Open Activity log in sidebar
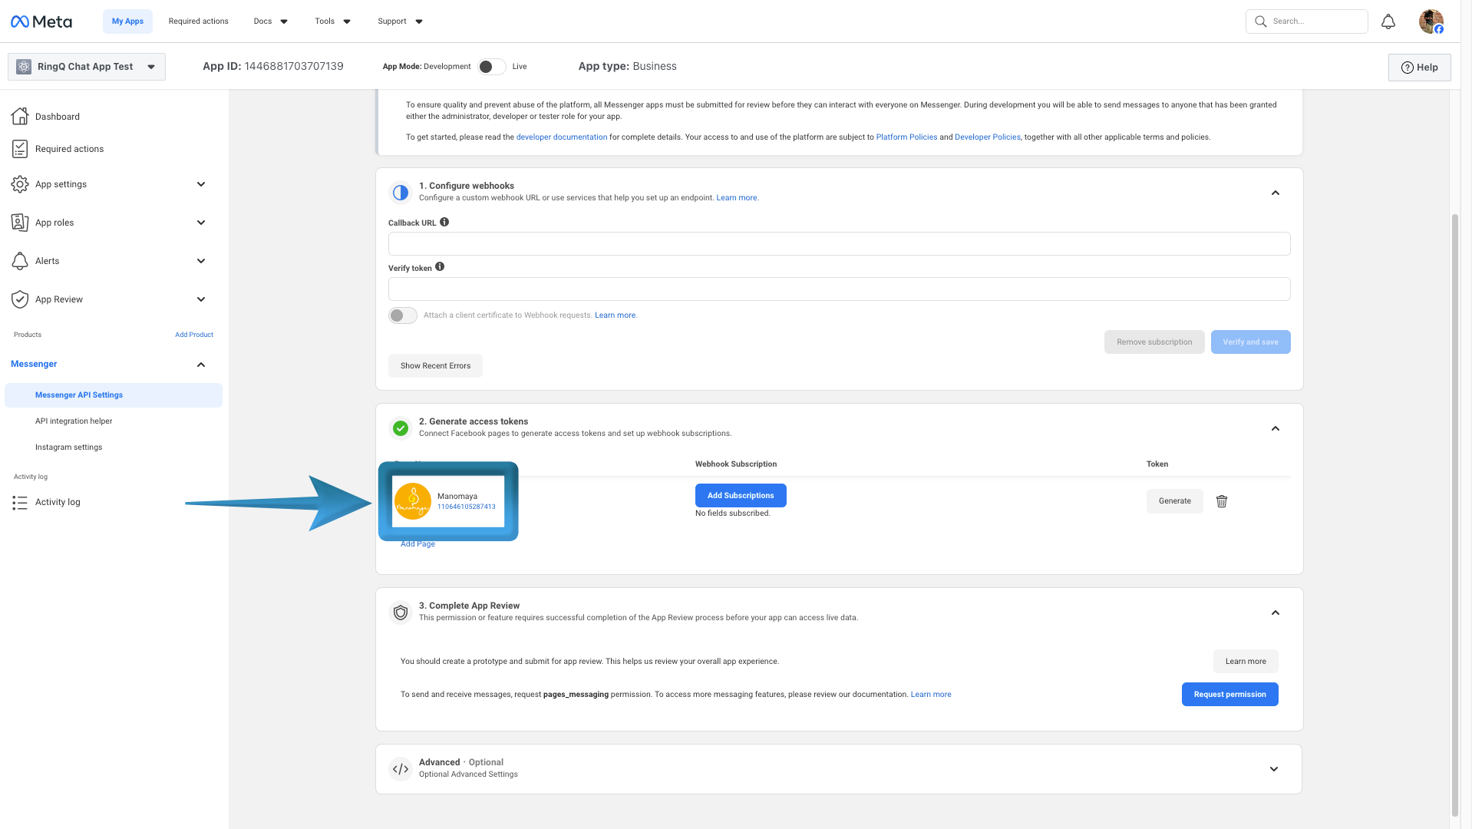Image resolution: width=1472 pixels, height=829 pixels. click(x=58, y=502)
